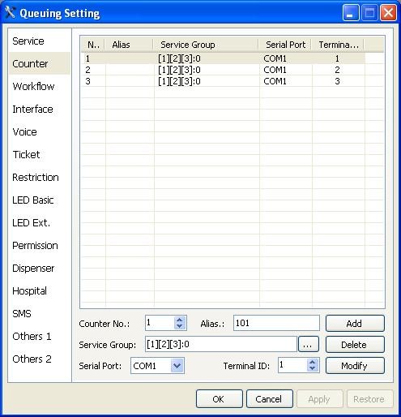The image size is (401, 417).
Task: Click the Add counter button
Action: (355, 323)
